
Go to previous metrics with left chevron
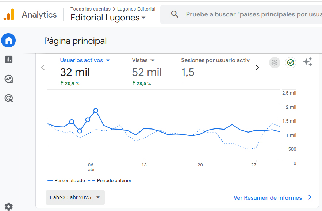pos(43,67)
